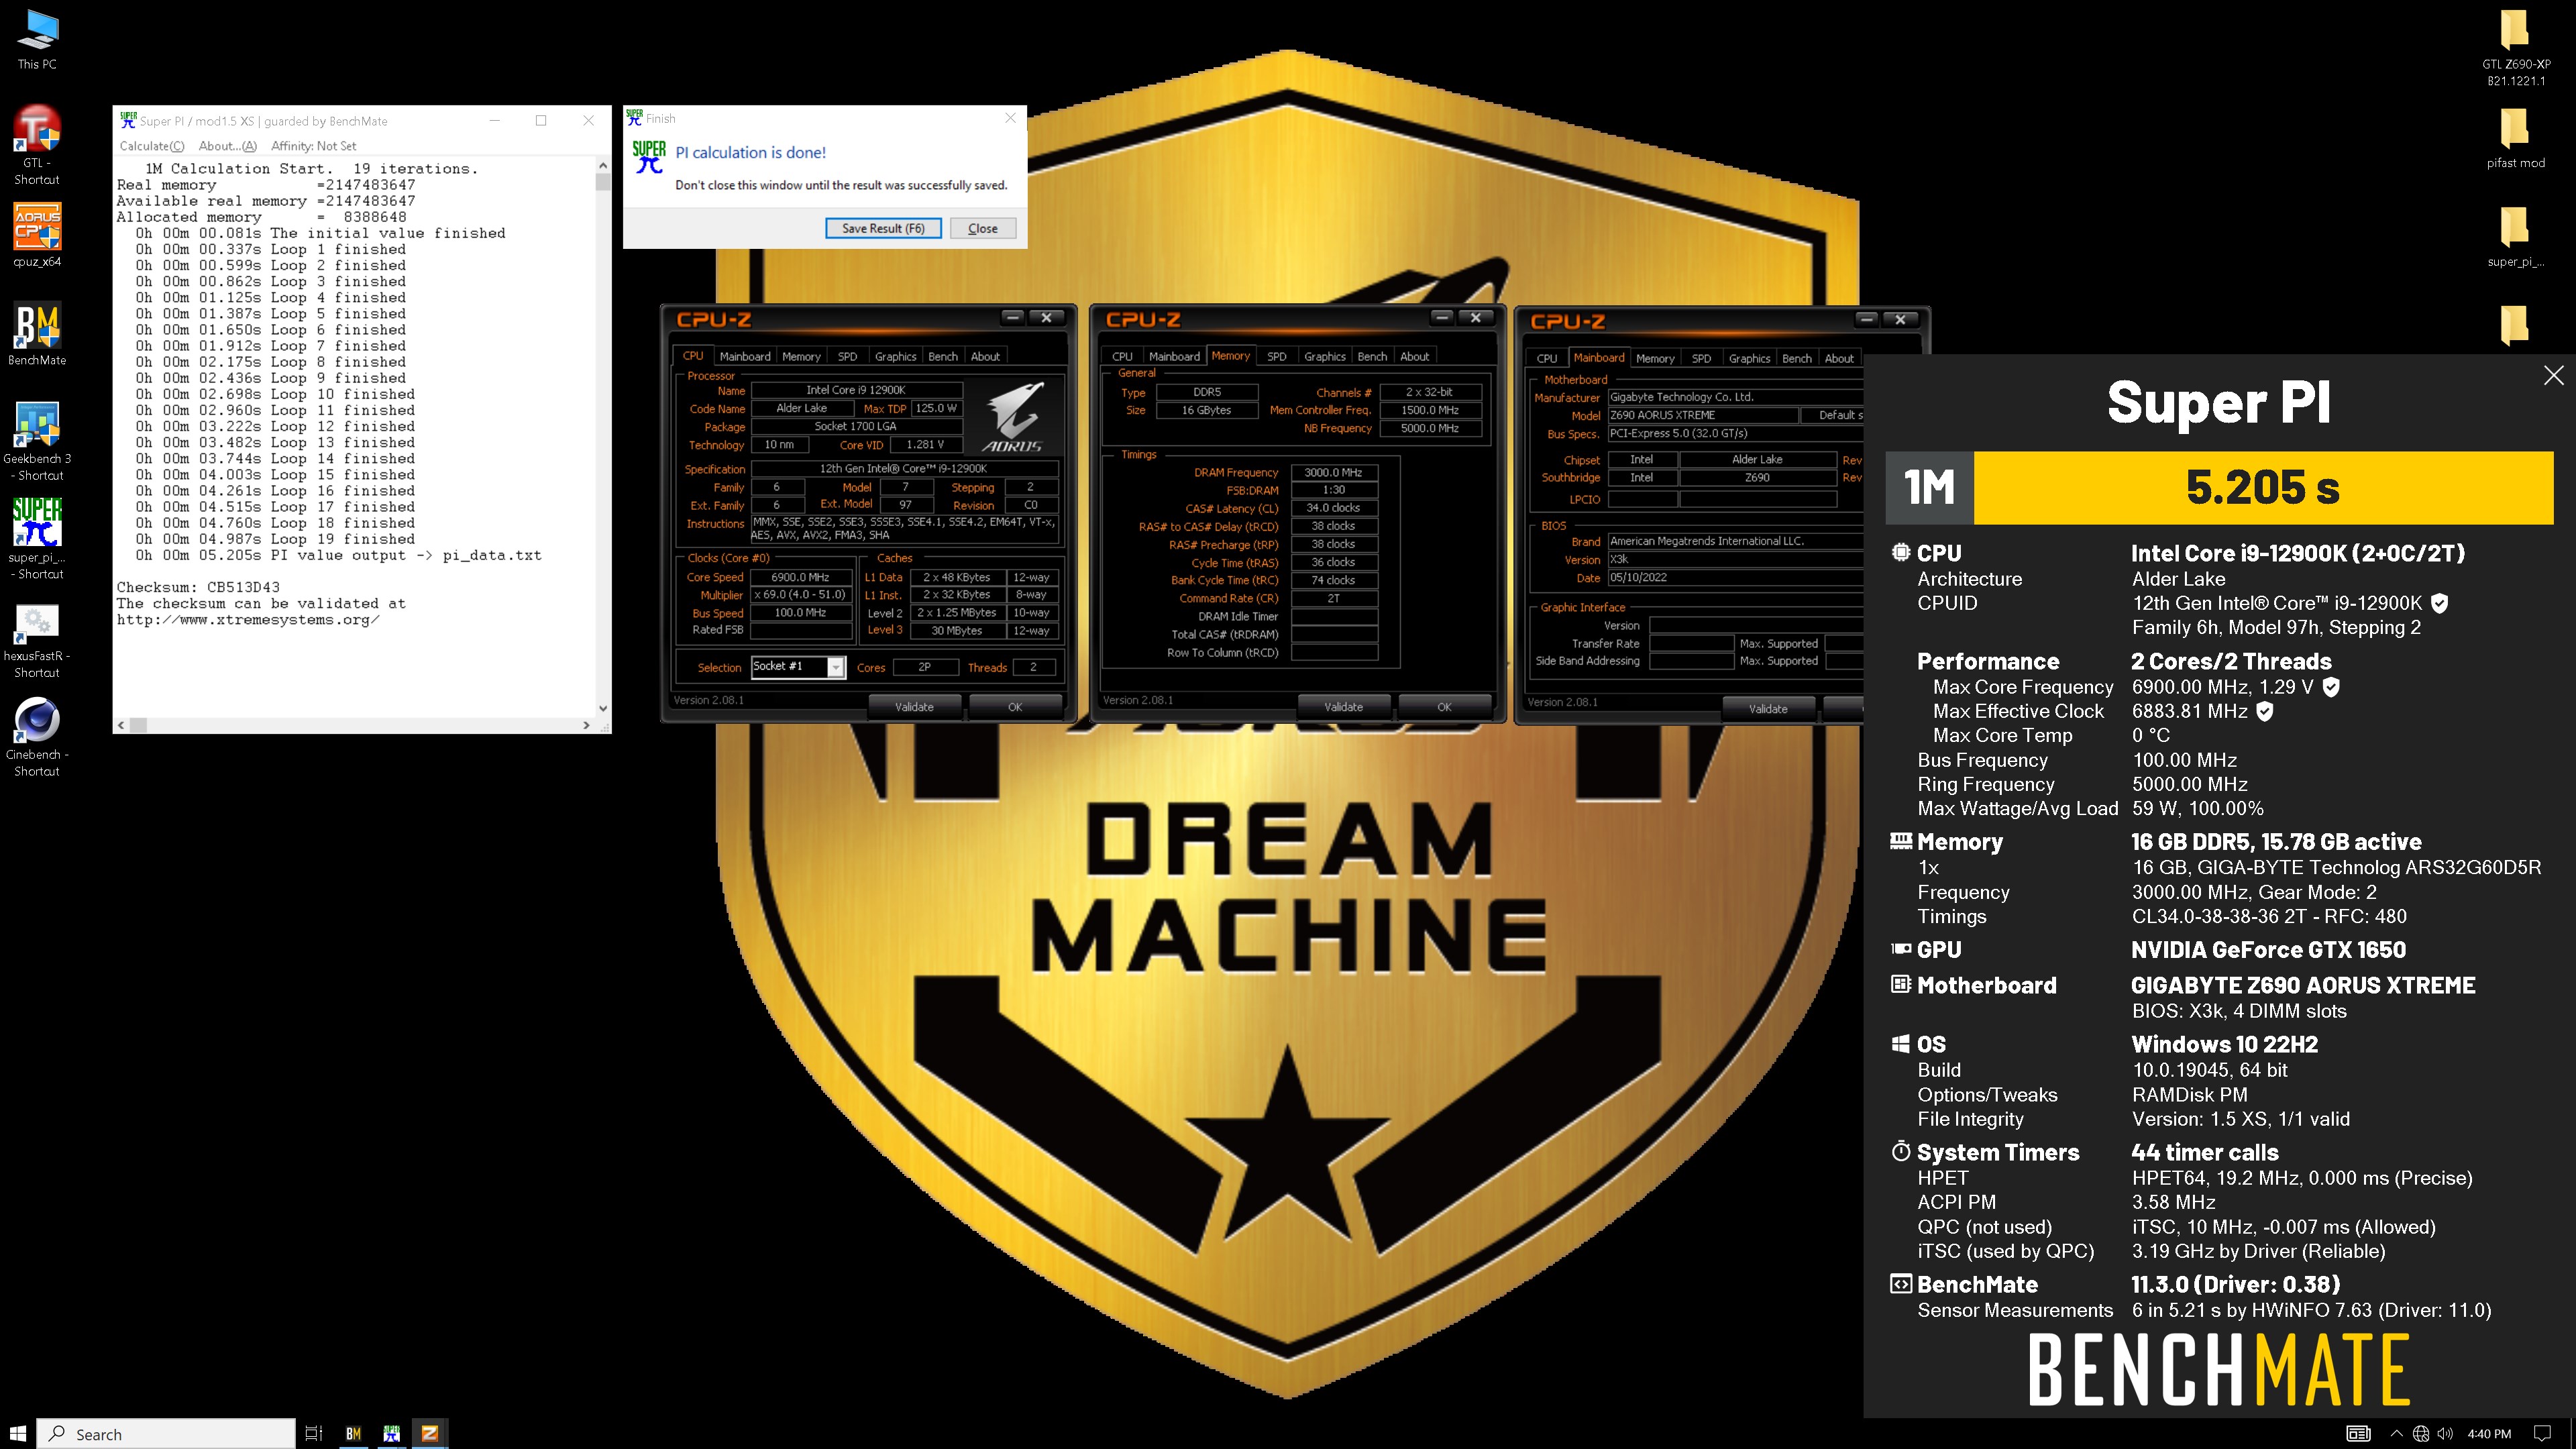Open the GTL Z690-XP folder

[2515, 48]
